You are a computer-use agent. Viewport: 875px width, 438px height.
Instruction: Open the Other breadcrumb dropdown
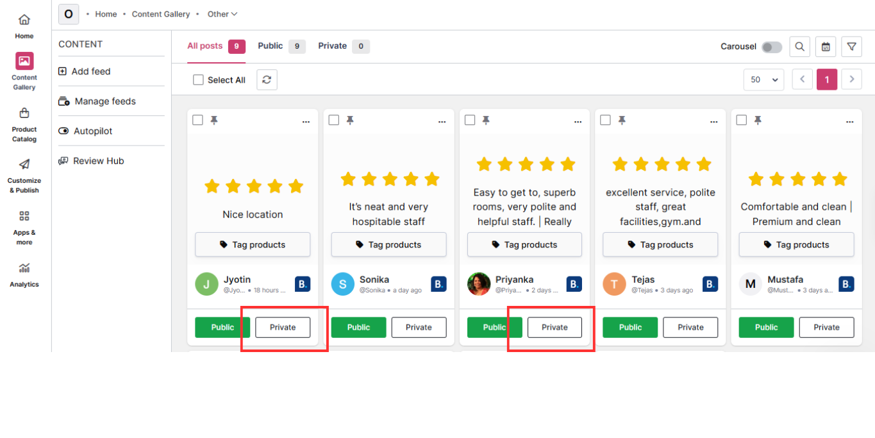click(222, 14)
